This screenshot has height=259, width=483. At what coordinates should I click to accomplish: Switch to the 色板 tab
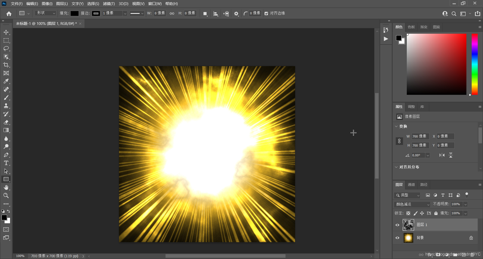[411, 27]
